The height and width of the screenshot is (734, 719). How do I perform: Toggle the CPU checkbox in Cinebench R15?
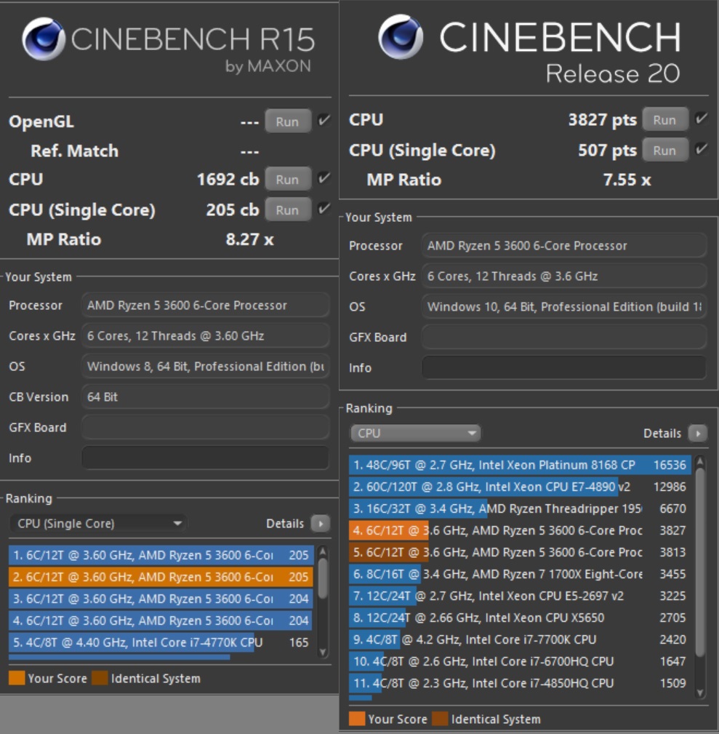[324, 178]
